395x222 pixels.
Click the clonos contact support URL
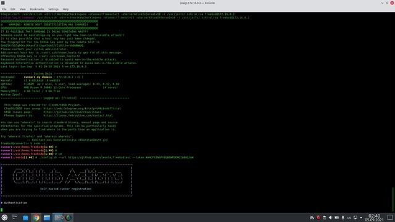tap(78, 115)
